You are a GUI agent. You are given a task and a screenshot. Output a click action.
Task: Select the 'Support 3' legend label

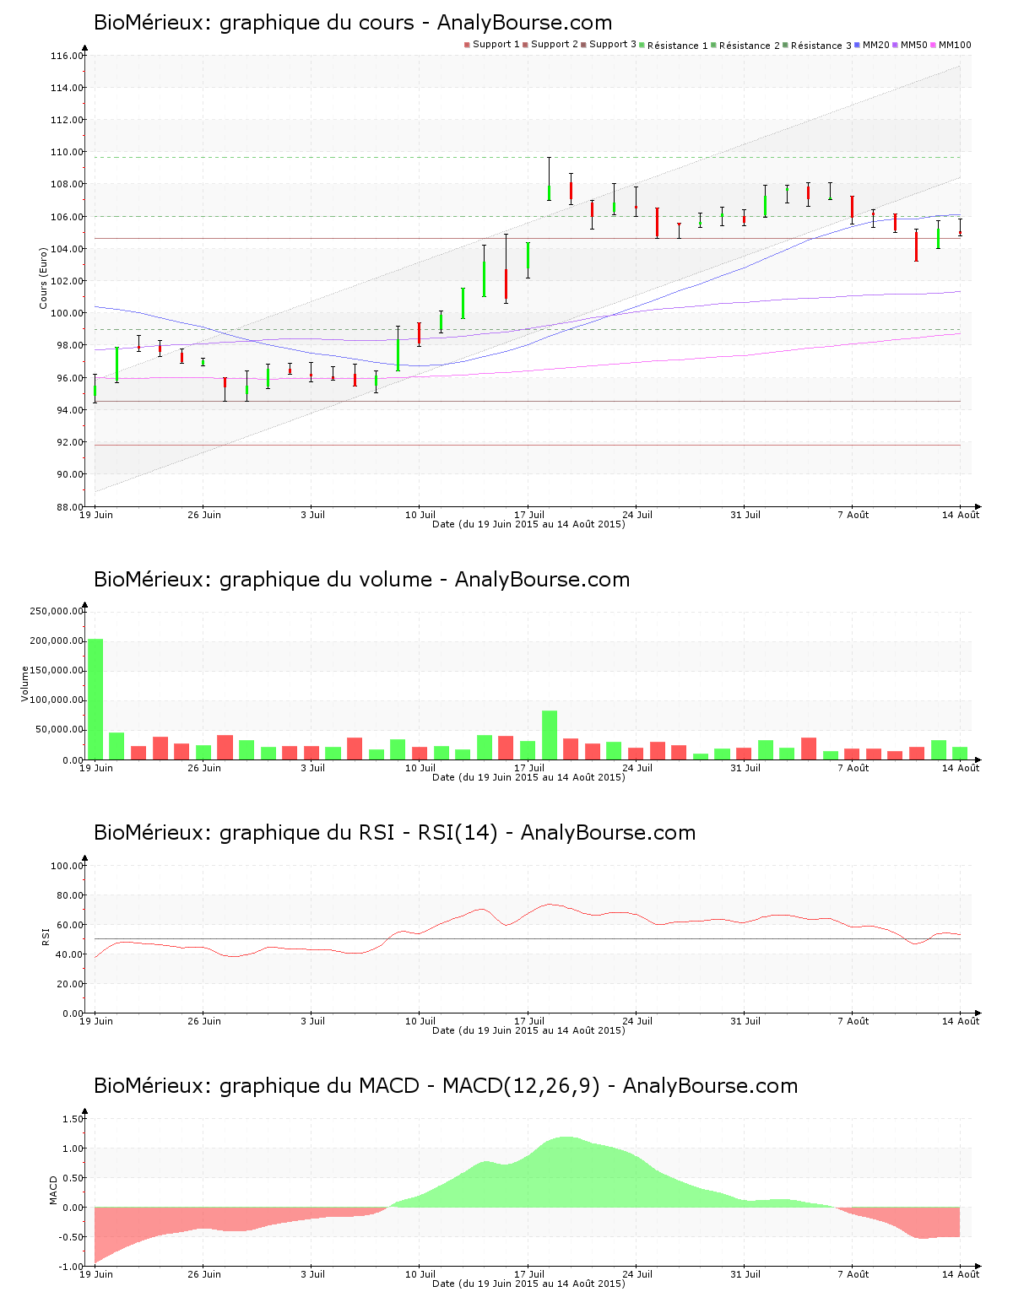(x=612, y=45)
